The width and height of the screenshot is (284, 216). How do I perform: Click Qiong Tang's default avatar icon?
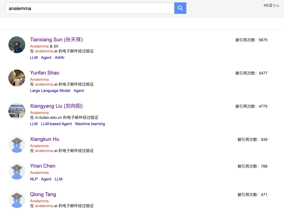17,199
